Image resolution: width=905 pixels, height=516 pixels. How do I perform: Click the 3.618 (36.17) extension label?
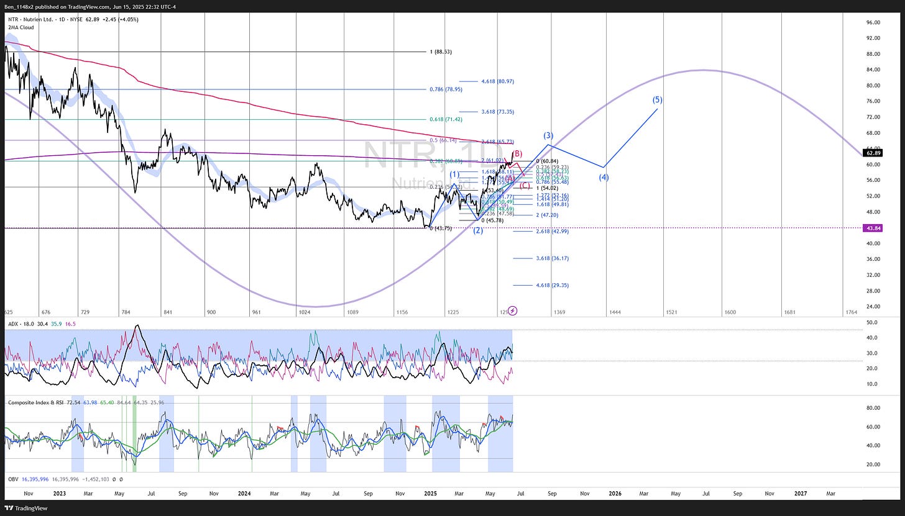coord(552,258)
